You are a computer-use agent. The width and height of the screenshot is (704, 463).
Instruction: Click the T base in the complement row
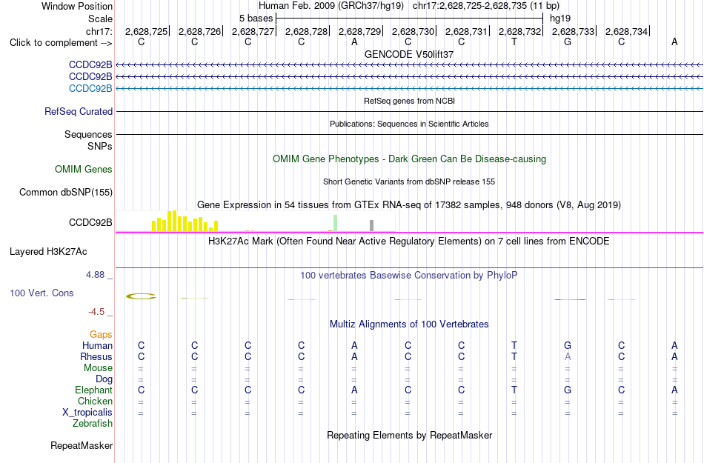(x=514, y=41)
